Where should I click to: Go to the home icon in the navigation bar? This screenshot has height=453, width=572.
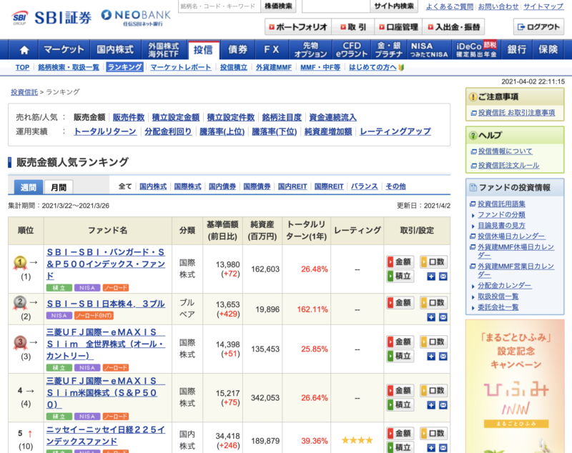pyautogui.click(x=24, y=49)
